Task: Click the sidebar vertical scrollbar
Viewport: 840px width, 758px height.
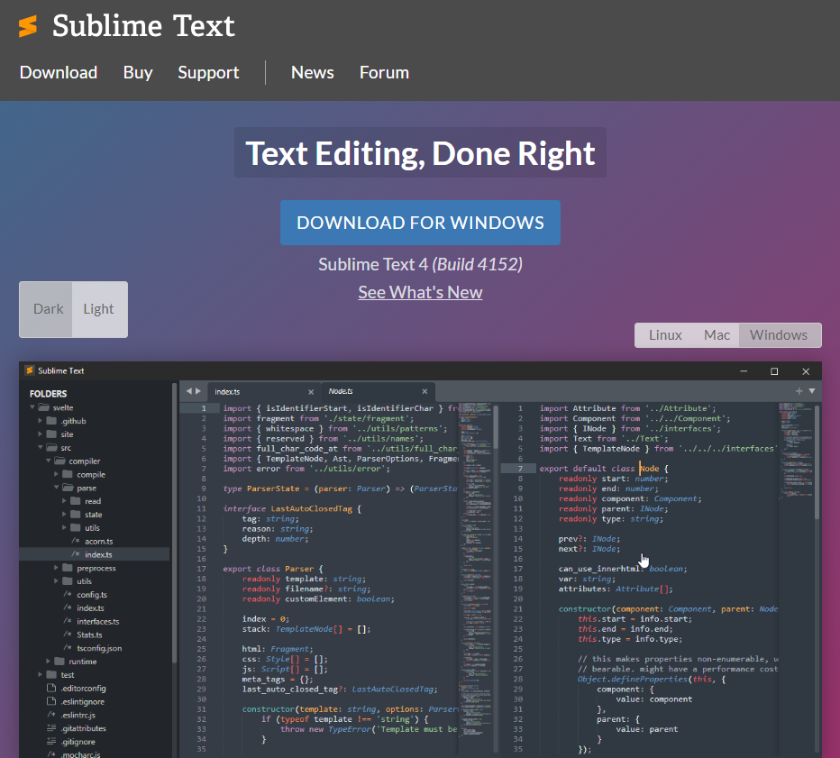Action: tap(174, 522)
